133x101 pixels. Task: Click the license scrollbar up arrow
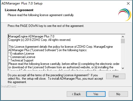click(123, 37)
